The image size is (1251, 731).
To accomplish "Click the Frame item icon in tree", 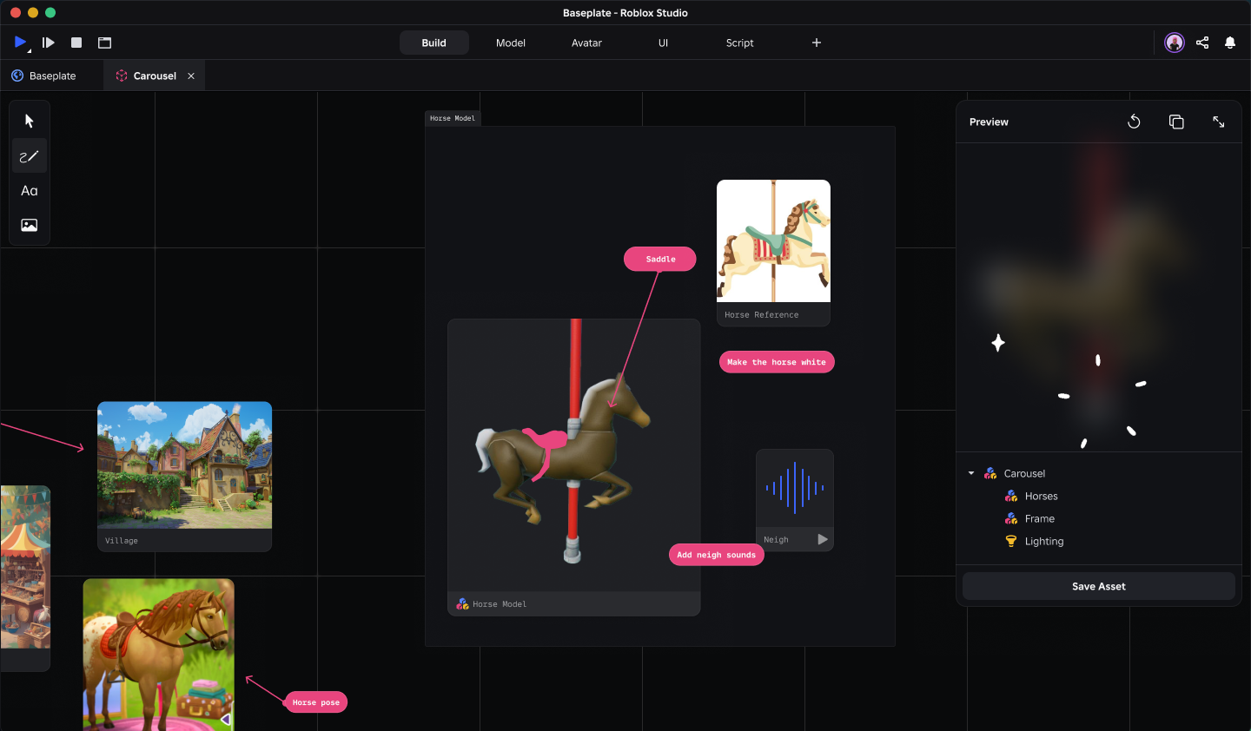I will pyautogui.click(x=1011, y=518).
